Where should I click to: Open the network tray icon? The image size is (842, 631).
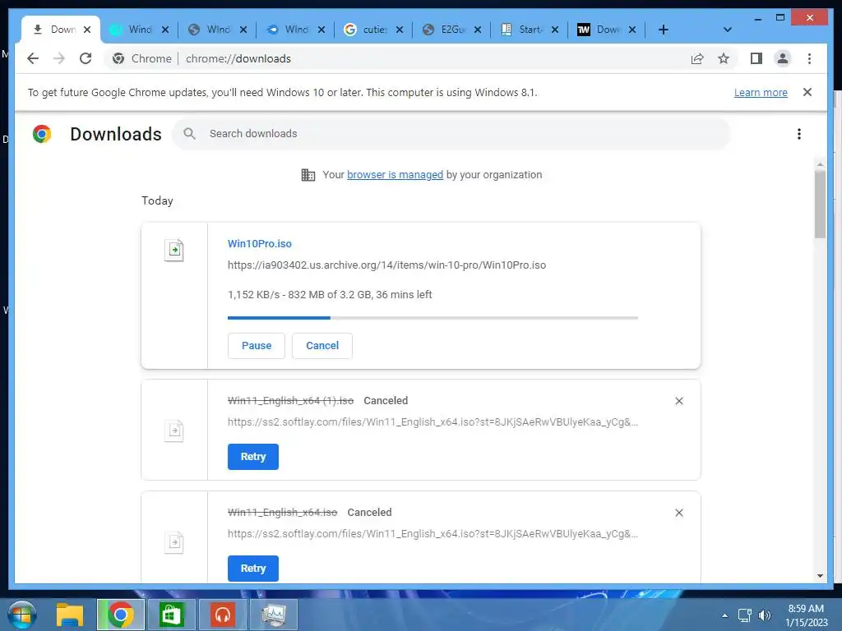point(744,615)
